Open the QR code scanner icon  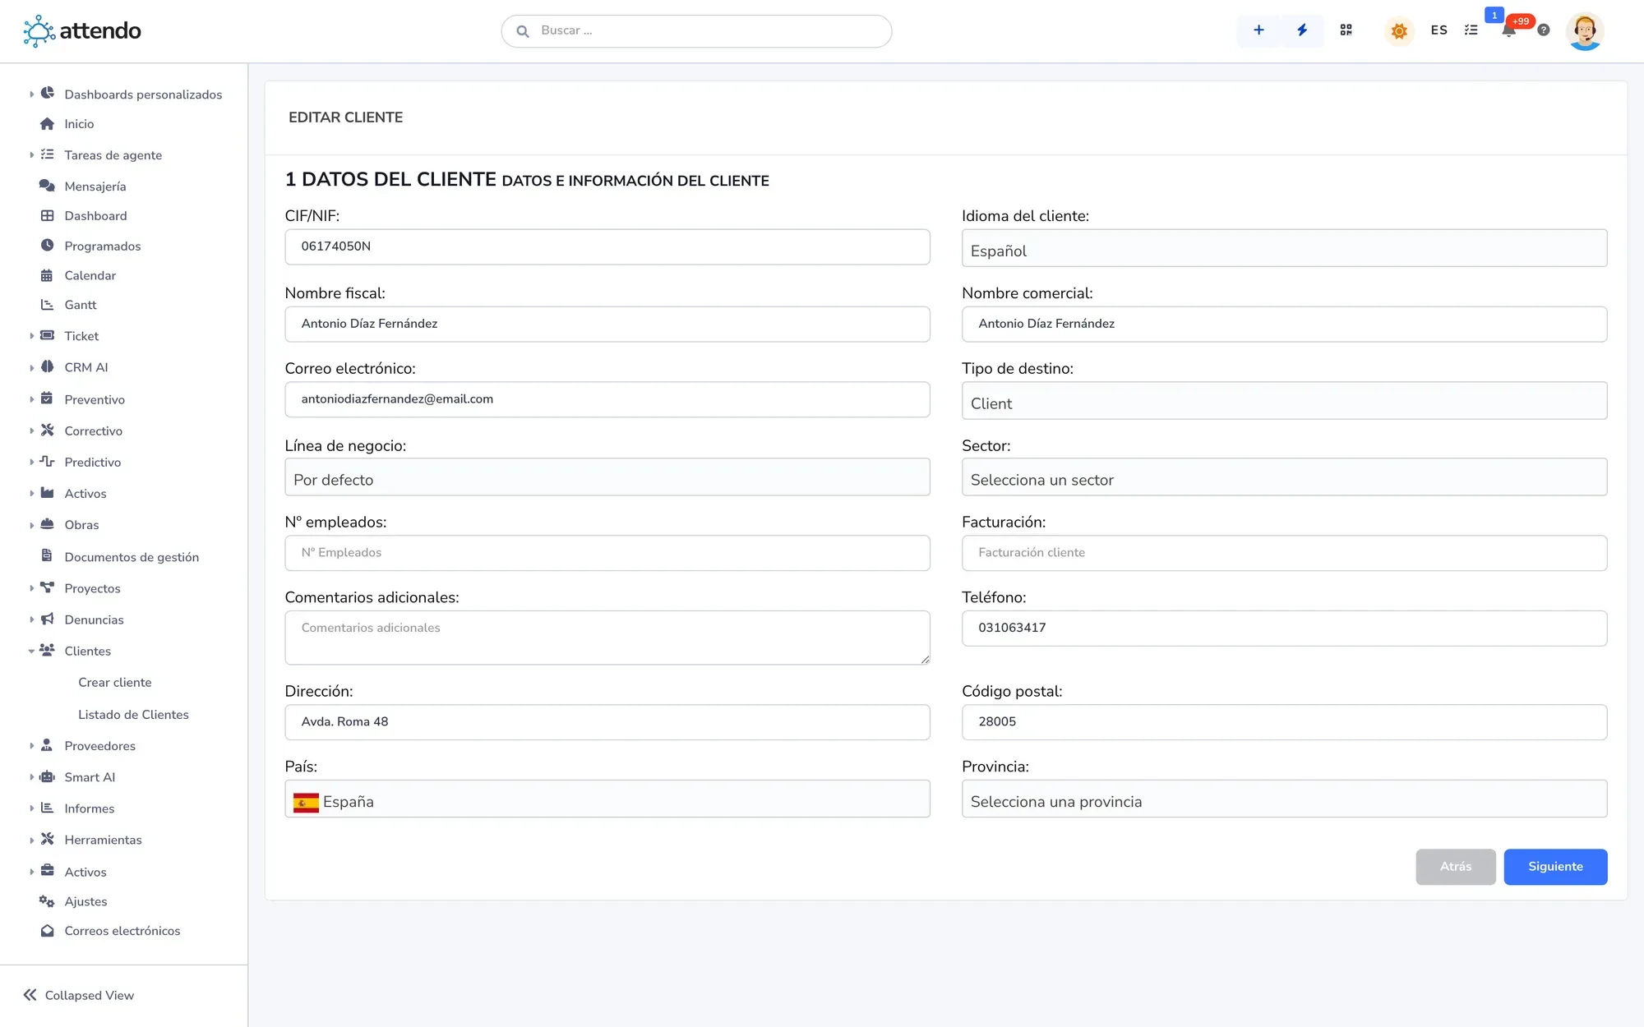(x=1346, y=30)
